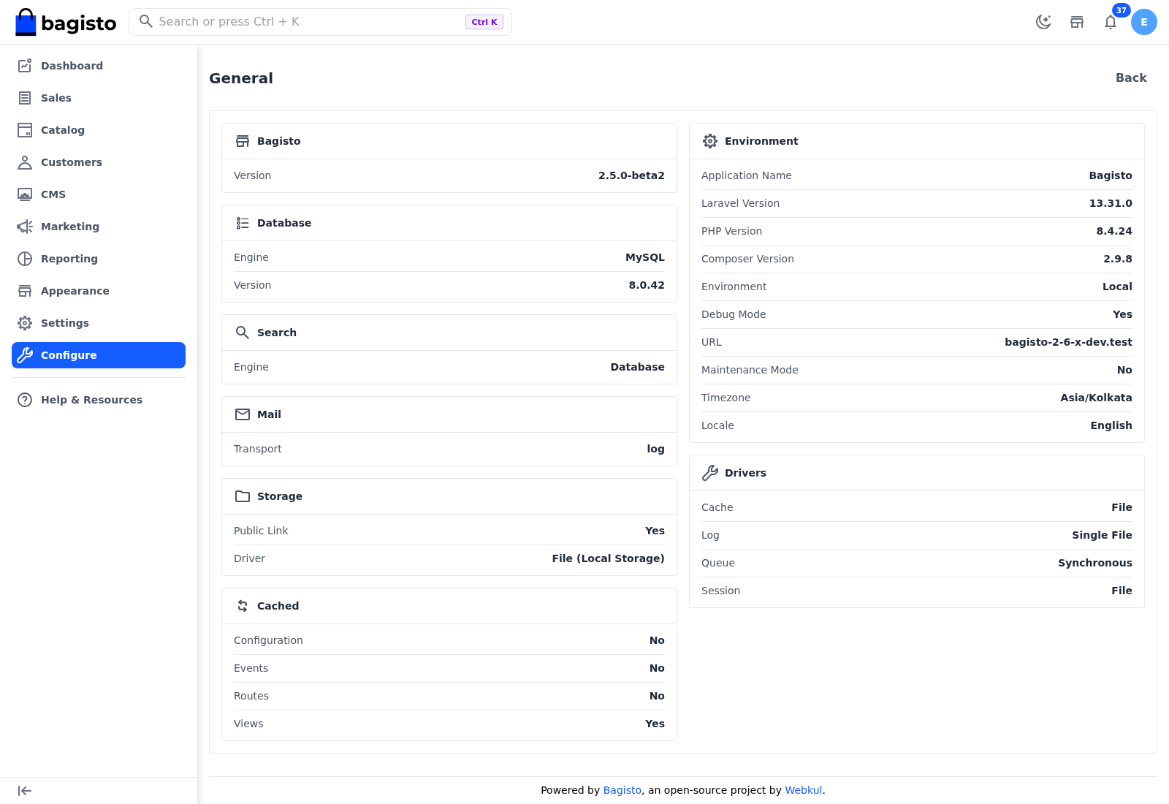Click the URL bagisto-2-6-x-dev.test value
The height and width of the screenshot is (804, 1169).
[1068, 342]
